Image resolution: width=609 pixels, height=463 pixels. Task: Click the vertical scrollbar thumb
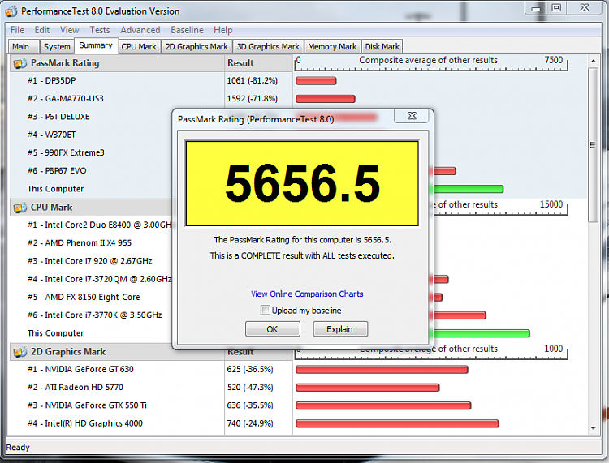(x=593, y=144)
